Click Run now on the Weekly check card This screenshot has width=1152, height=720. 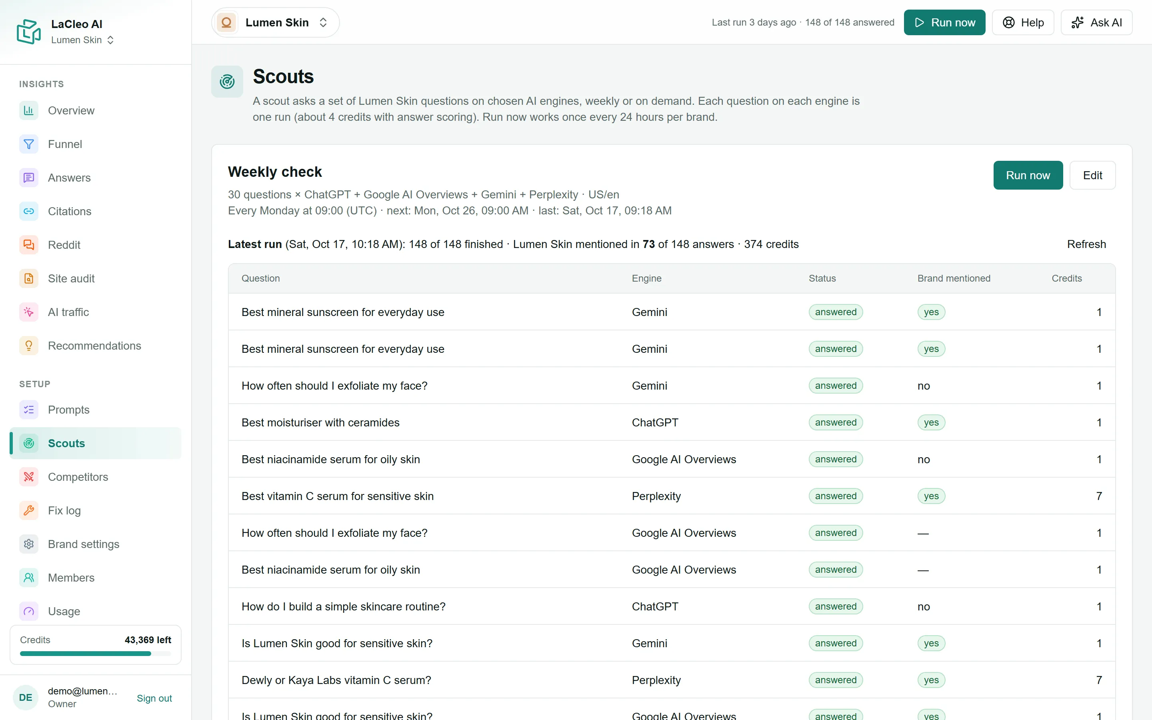pos(1028,175)
